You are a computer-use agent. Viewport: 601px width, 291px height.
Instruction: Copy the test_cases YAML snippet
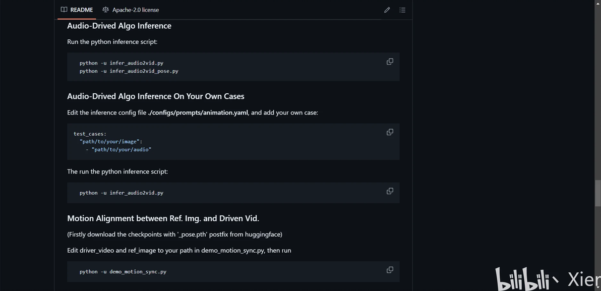[390, 132]
